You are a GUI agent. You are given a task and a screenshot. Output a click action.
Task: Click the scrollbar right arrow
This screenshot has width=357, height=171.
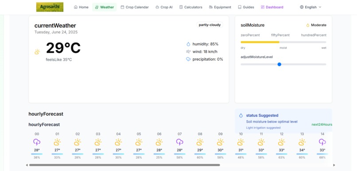[334, 165]
